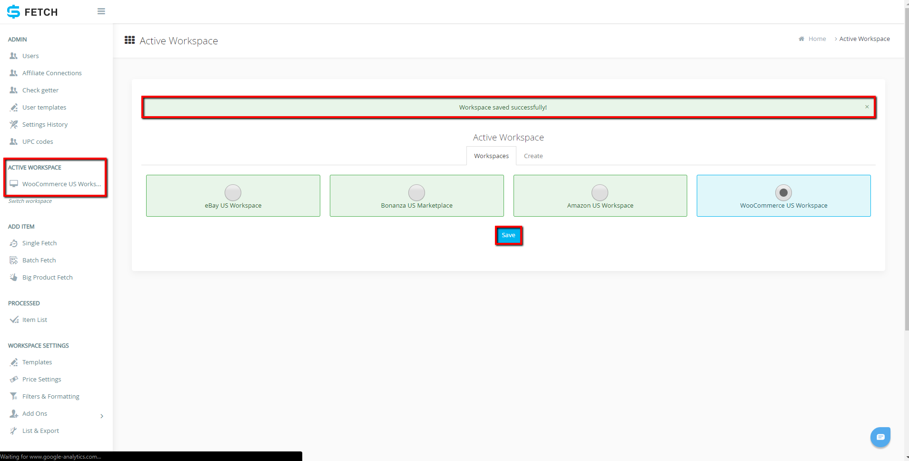Click the Settings History icon
909x461 pixels.
pyautogui.click(x=14, y=124)
